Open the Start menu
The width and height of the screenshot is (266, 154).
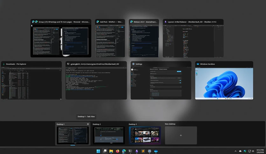point(98,151)
